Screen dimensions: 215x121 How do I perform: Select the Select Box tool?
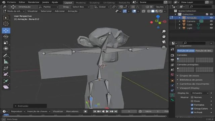6,18
